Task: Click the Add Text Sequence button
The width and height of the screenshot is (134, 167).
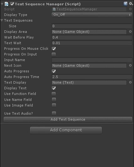Action: click(68, 119)
